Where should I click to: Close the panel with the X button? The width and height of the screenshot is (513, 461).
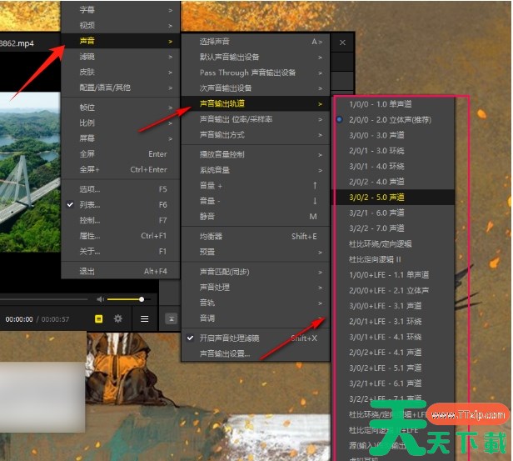[x=342, y=43]
